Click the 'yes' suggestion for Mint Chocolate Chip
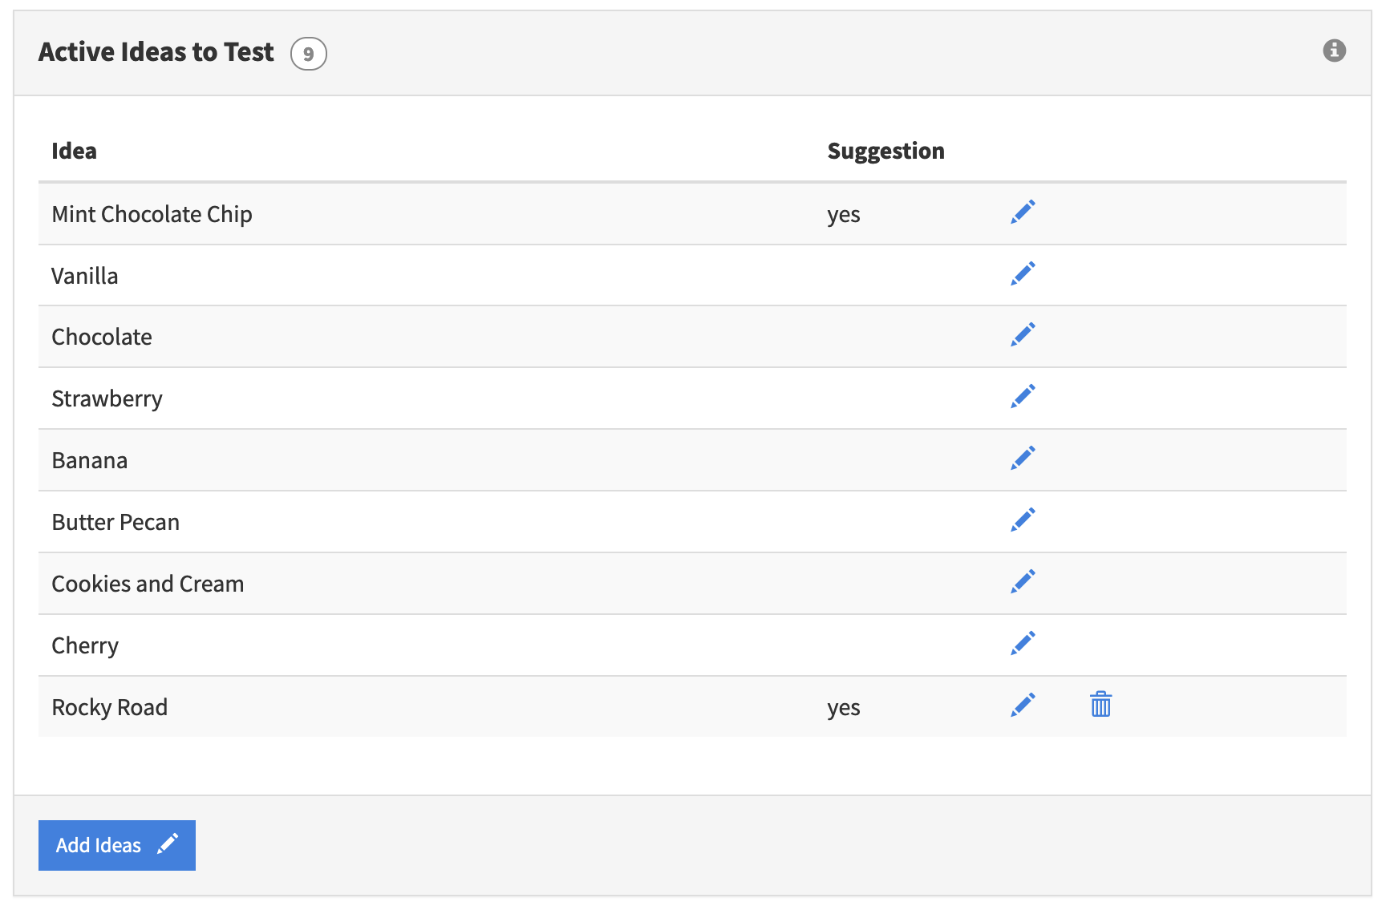This screenshot has height=914, width=1394. point(843,216)
